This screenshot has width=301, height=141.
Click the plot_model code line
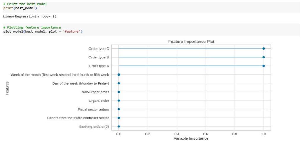[x=42, y=31]
